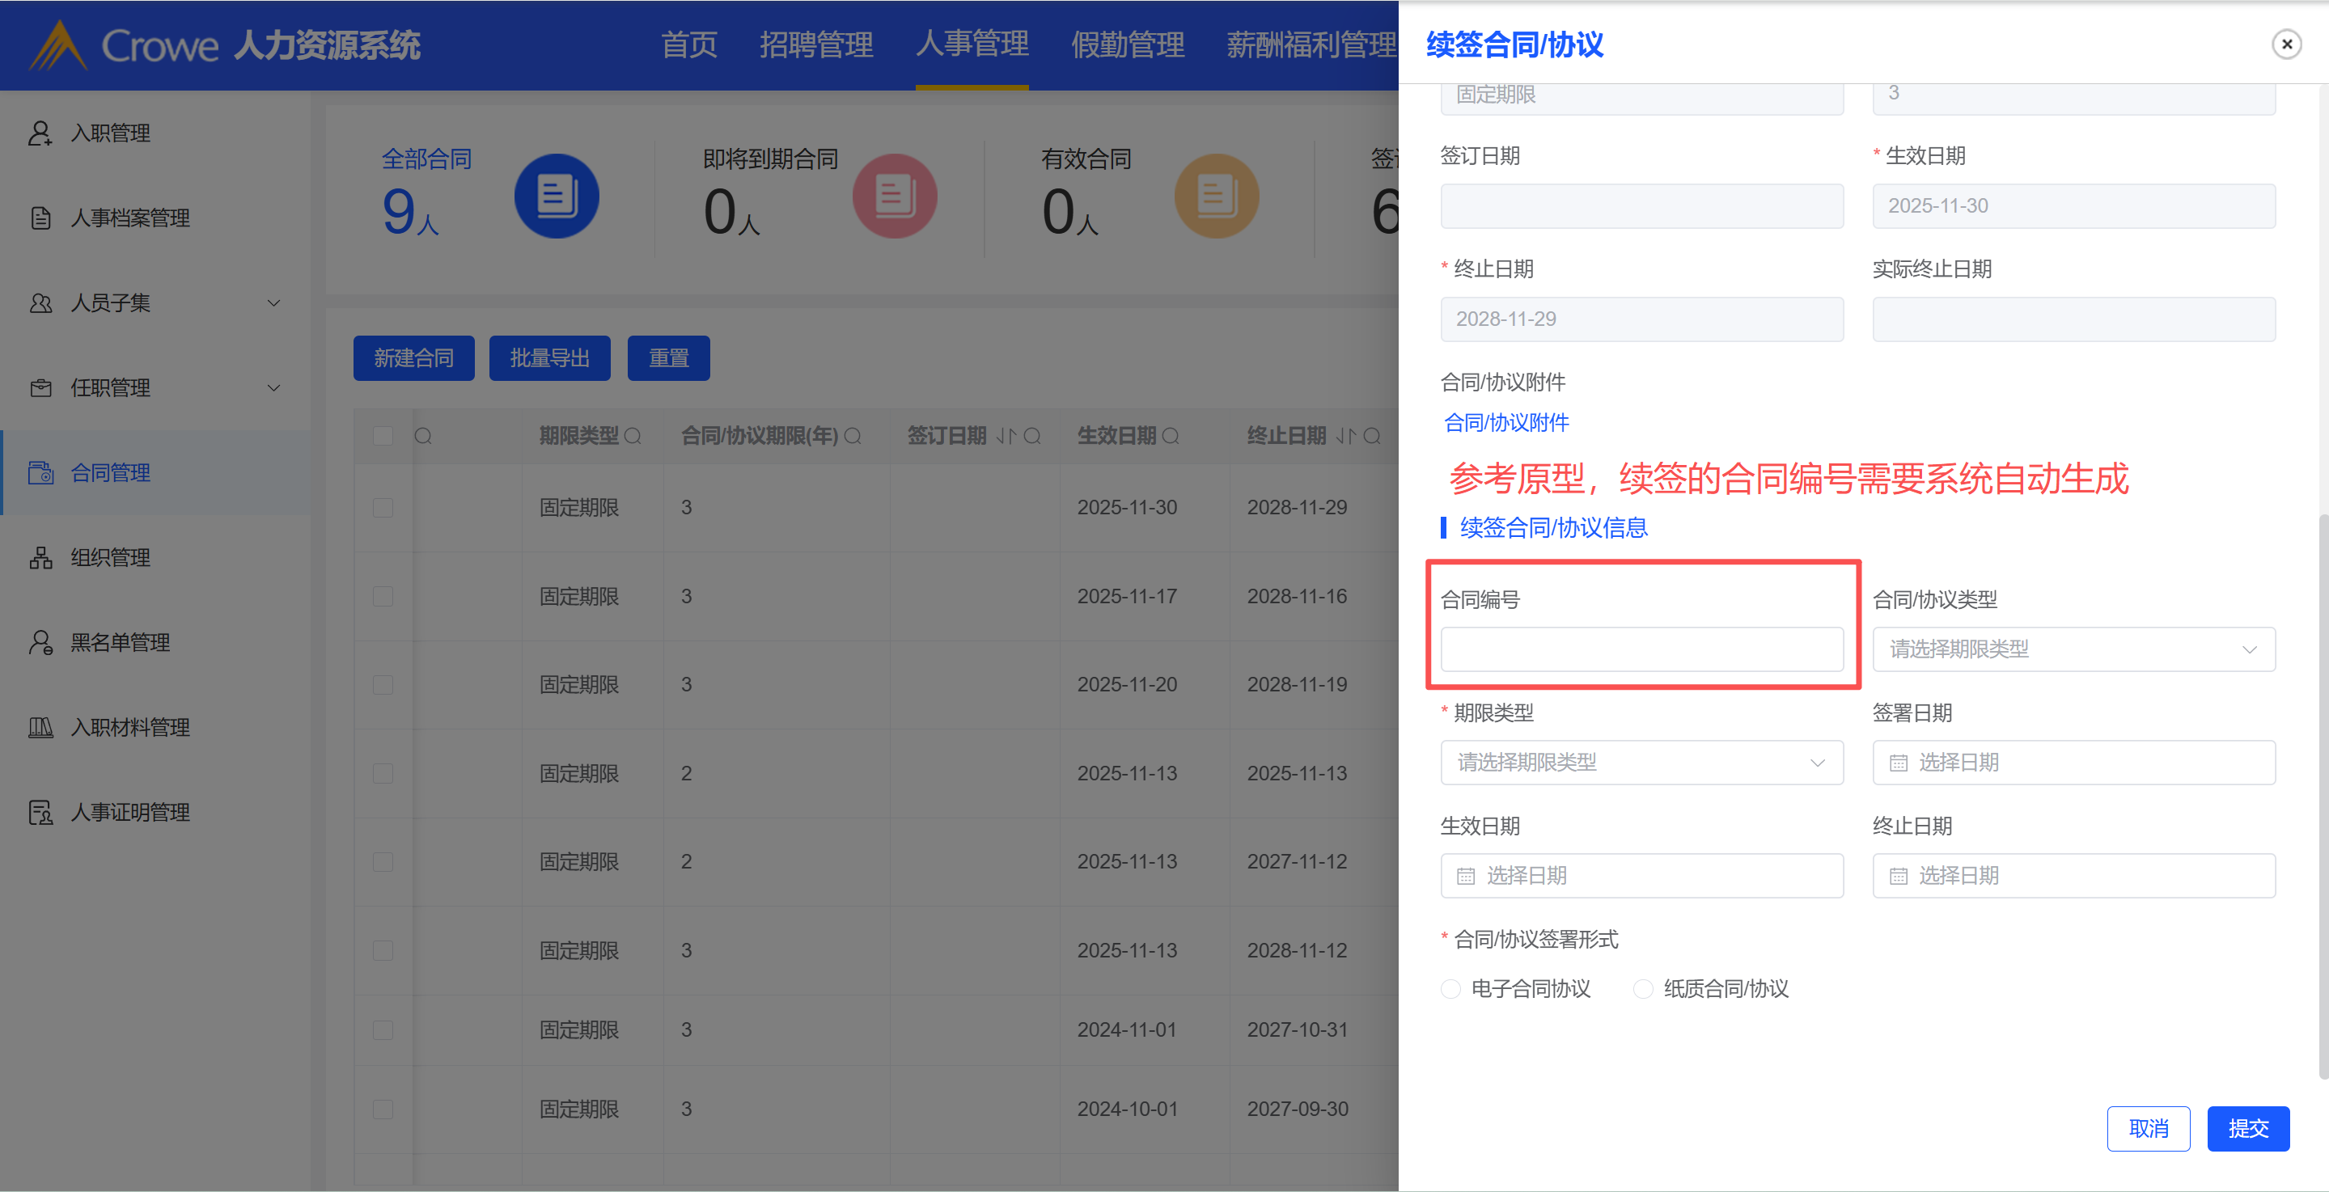Click the calendar icon in 签署日期 field
The width and height of the screenshot is (2329, 1192).
(x=1899, y=763)
